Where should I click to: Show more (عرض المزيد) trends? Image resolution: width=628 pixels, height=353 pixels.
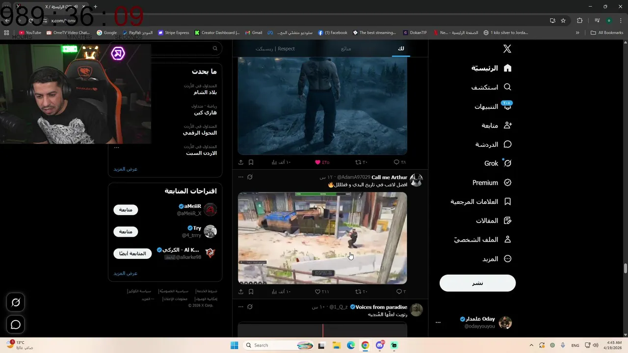[126, 169]
